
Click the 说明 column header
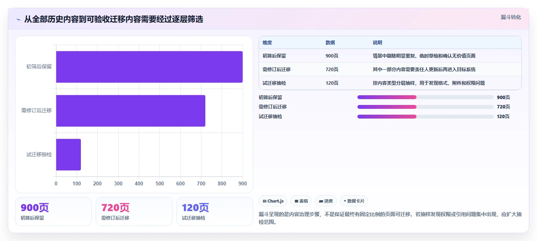click(378, 42)
